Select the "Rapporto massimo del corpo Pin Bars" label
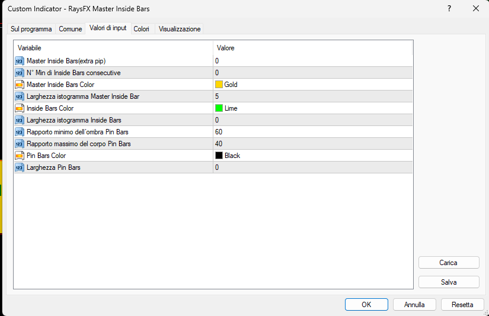489x316 pixels. 79,144
